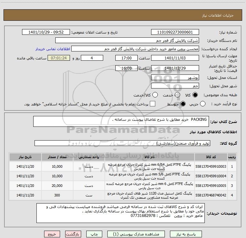Viewport: 246px width, 238px height.
Task: Click the steel model 1120 packing item name
Action: tap(150, 196)
